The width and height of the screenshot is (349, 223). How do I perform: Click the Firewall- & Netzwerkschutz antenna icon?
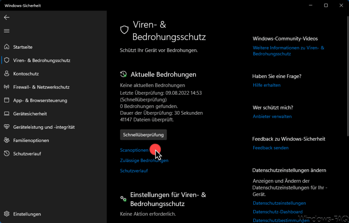point(7,87)
